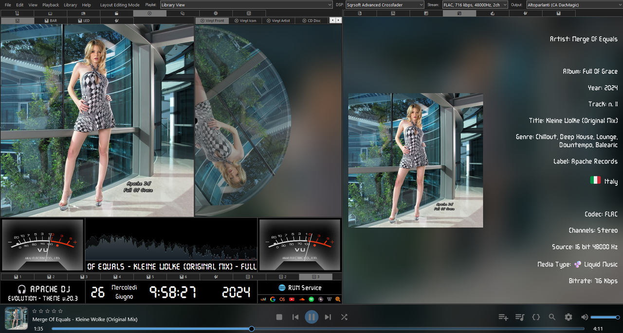Open the Help menu
The height and width of the screenshot is (333, 623).
coord(86,5)
